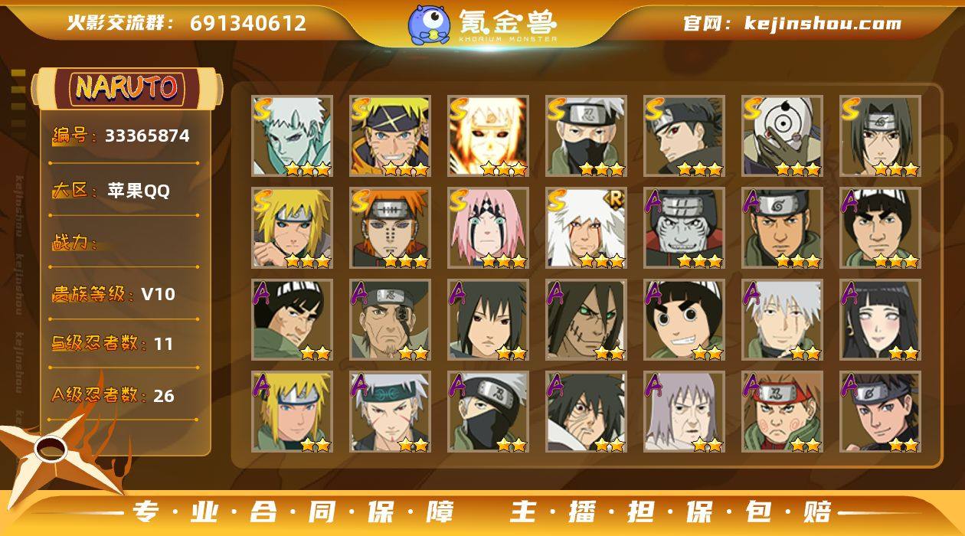Select the account number 33365874
Screen dimensions: 965x536
point(147,136)
